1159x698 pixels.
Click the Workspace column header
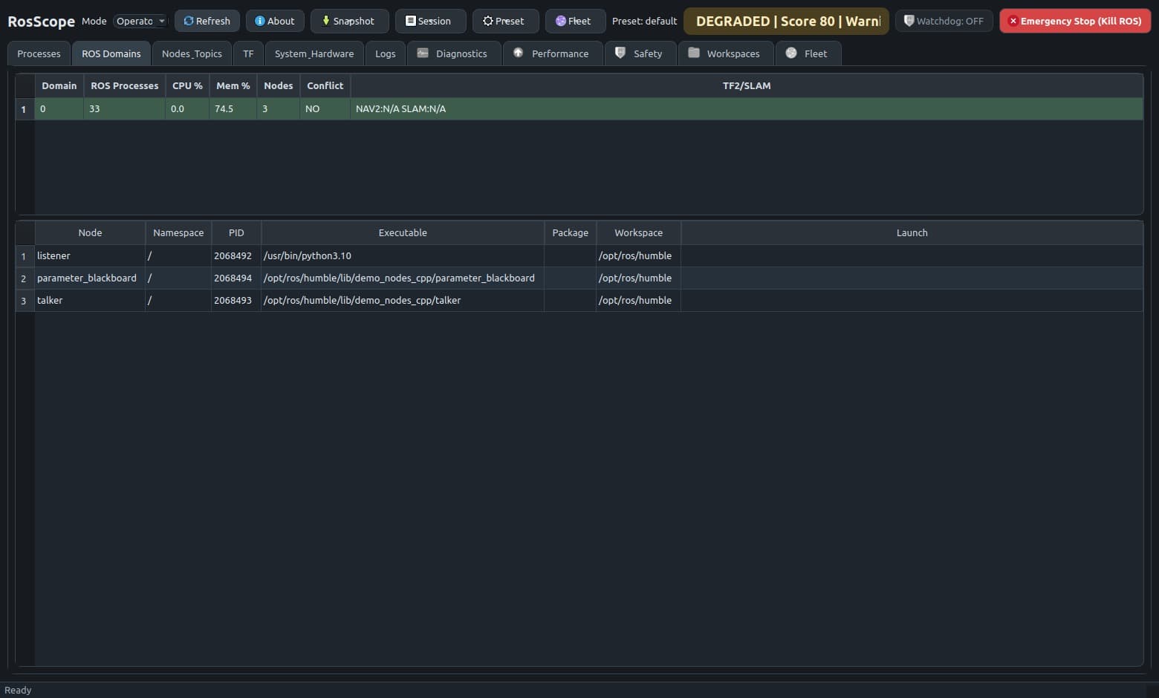(x=639, y=233)
